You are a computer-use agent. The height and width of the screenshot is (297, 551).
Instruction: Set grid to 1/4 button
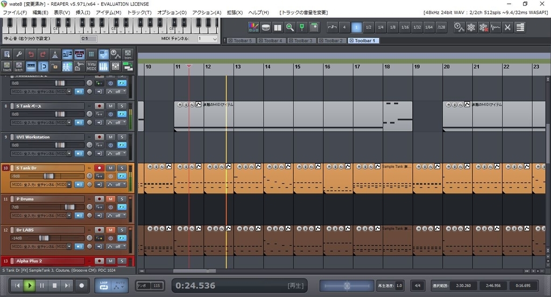[x=380, y=27]
